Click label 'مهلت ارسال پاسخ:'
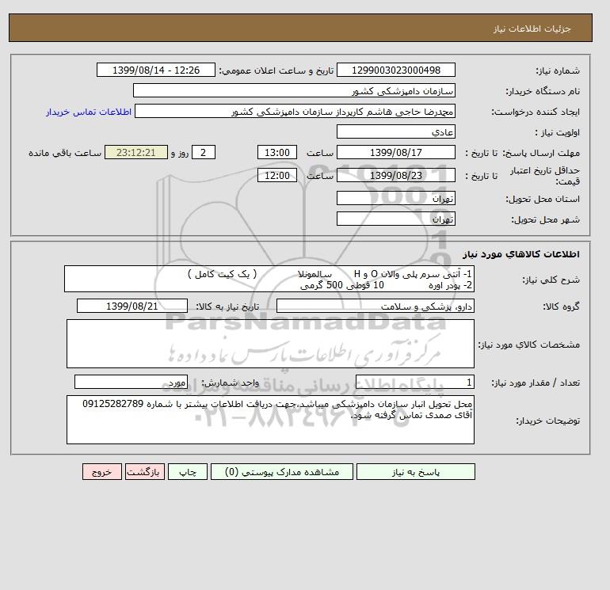This screenshot has width=610, height=590. coord(540,153)
